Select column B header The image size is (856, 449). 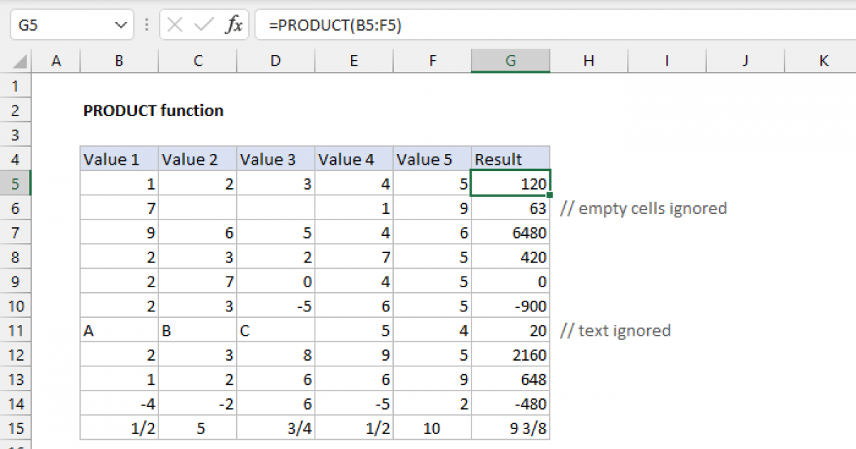(118, 61)
